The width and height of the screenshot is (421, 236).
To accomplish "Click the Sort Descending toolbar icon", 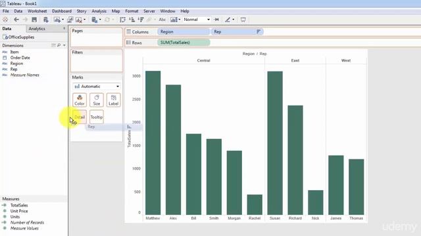I will pos(140,20).
